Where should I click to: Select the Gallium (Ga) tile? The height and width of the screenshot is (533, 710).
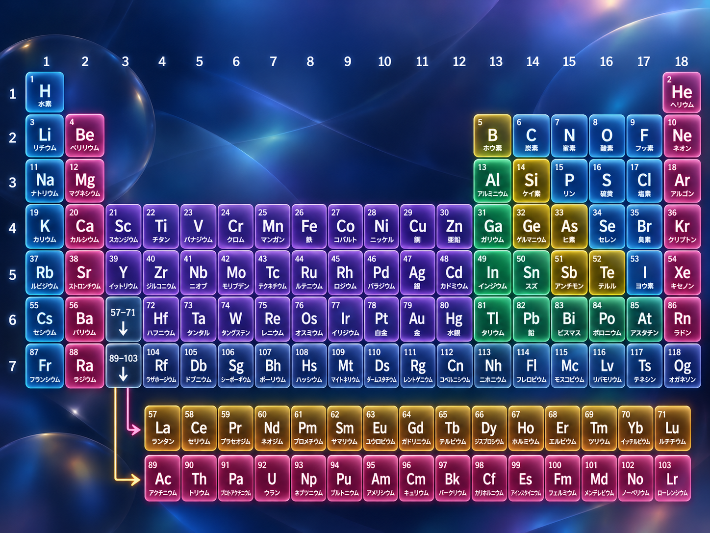[492, 226]
